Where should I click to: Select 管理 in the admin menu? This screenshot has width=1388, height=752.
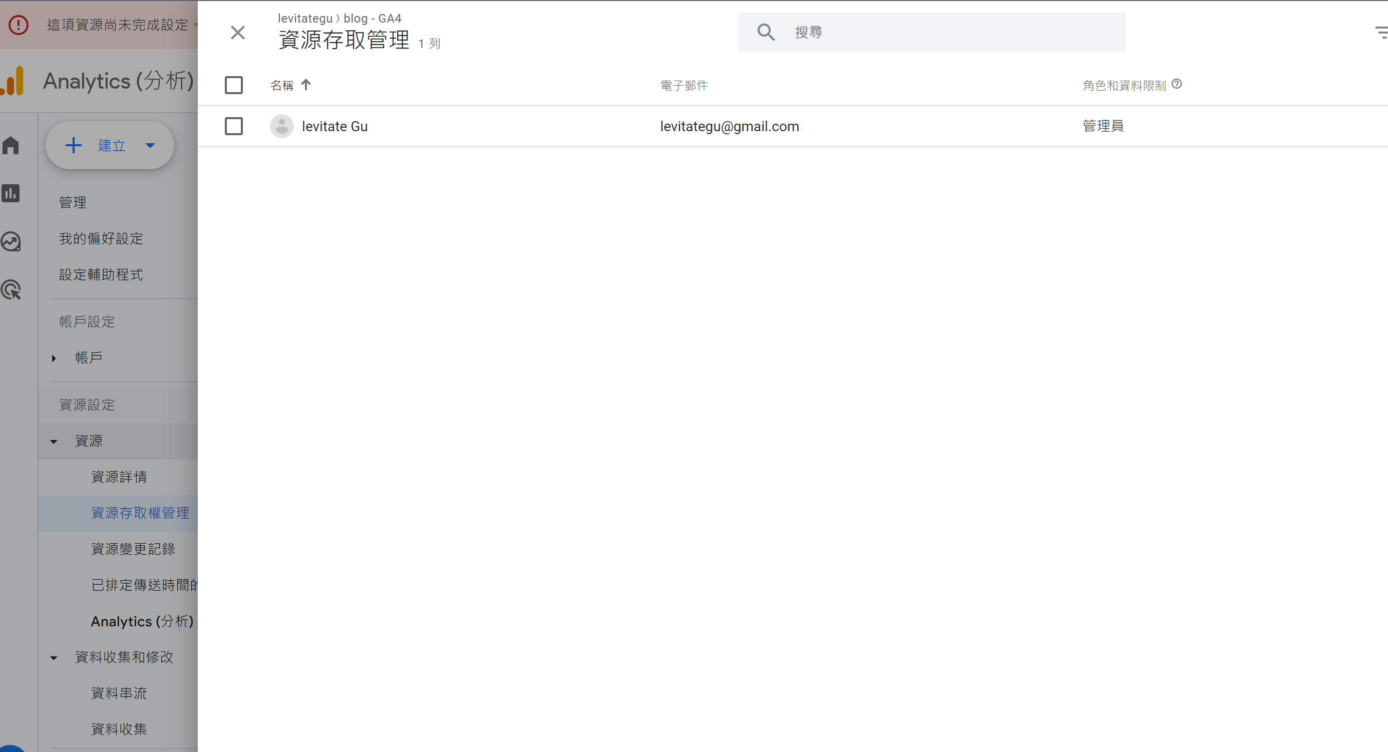(73, 203)
